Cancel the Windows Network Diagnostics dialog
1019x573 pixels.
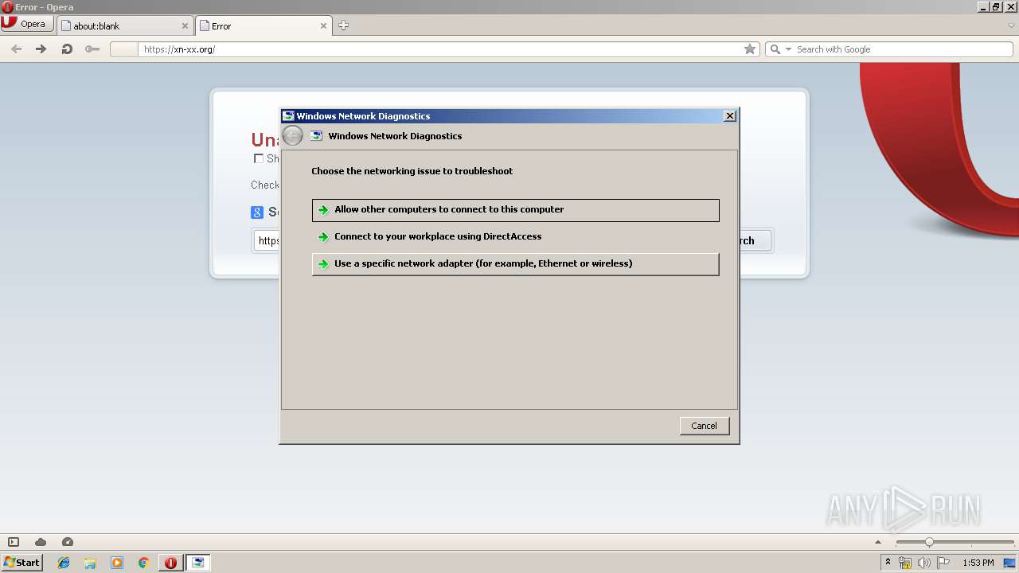coord(704,426)
